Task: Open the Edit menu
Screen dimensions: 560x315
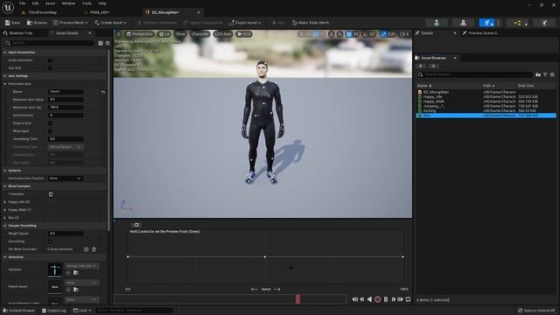Action: (35, 3)
